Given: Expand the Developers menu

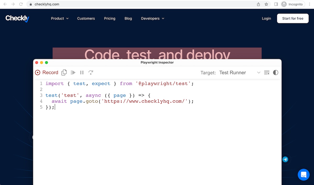Looking at the screenshot, I should [153, 19].
